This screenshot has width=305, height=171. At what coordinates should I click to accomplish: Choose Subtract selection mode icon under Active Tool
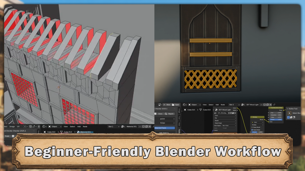[294, 117]
